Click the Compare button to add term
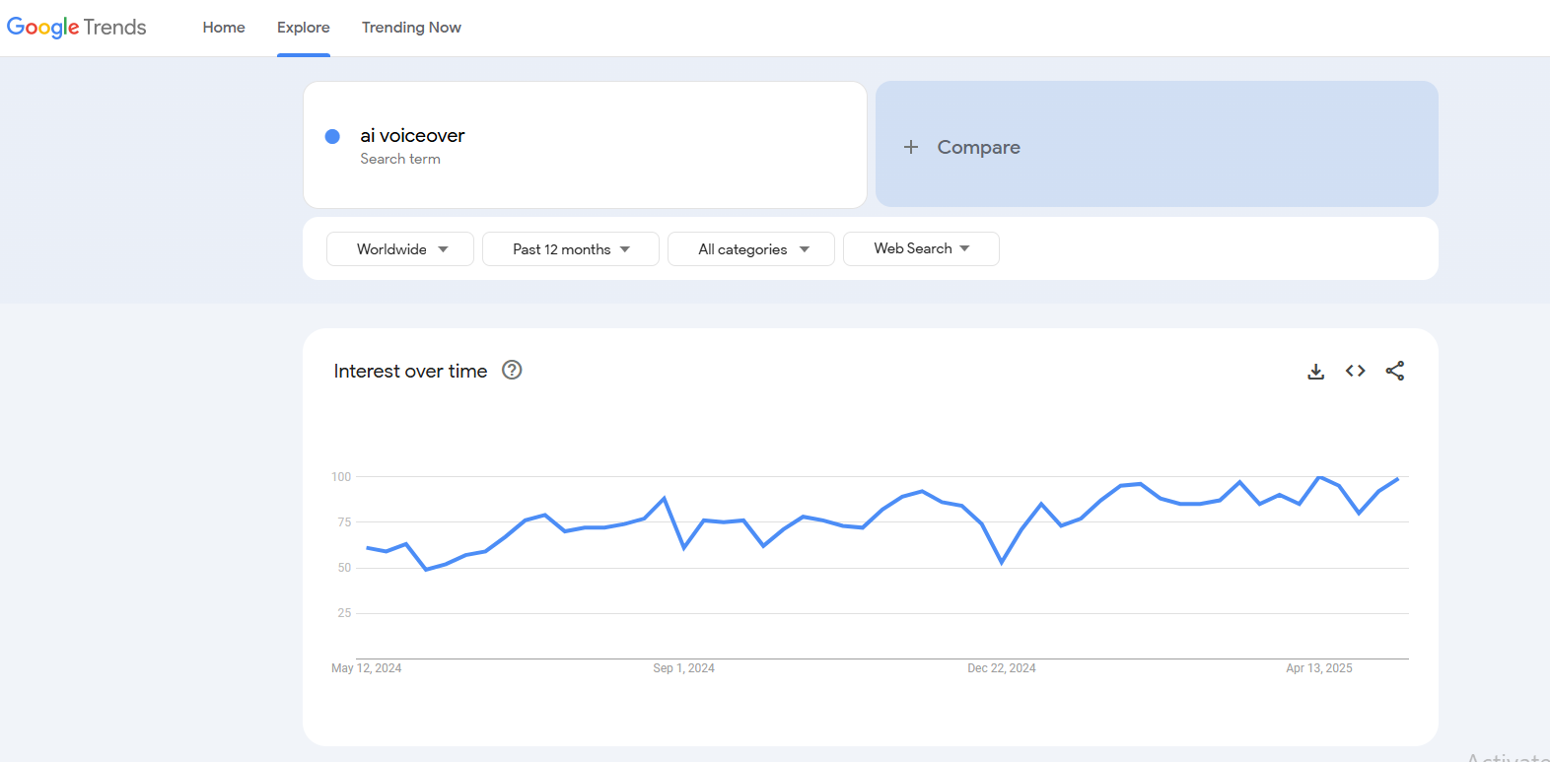Screen dimensions: 1550x762 [x=1157, y=145]
